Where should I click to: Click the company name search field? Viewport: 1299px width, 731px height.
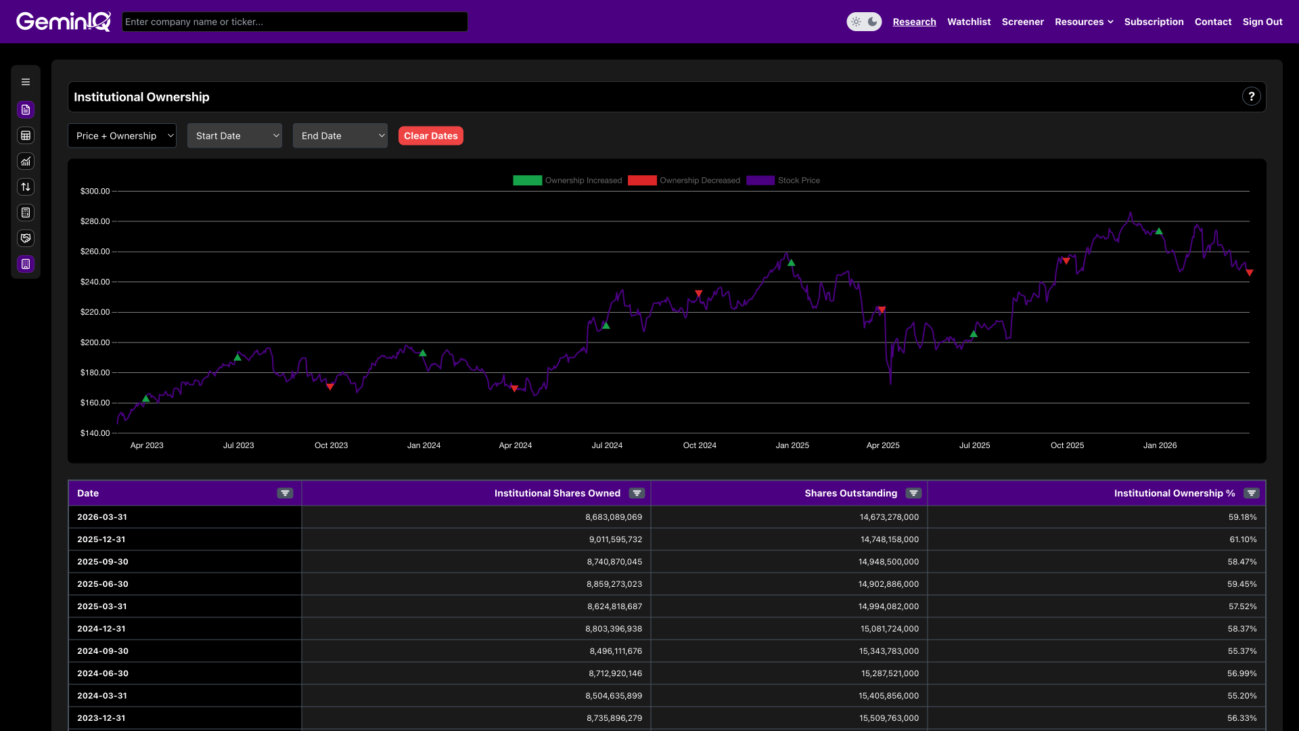point(294,22)
